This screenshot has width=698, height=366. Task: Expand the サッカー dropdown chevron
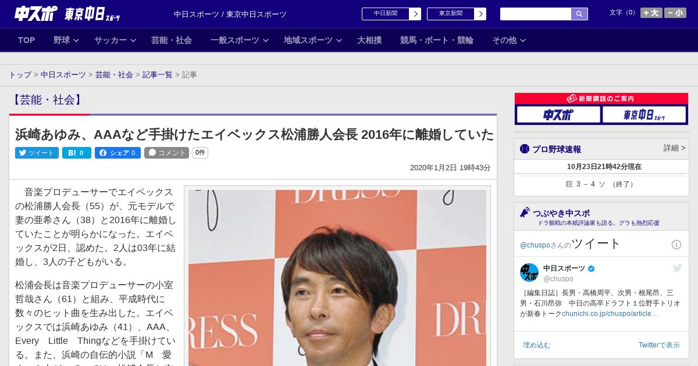coord(133,41)
